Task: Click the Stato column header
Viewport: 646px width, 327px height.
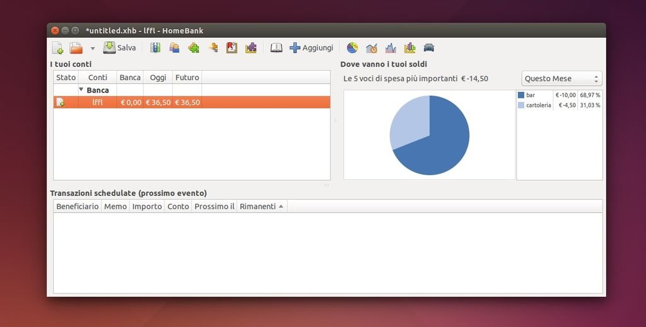Action: point(66,77)
